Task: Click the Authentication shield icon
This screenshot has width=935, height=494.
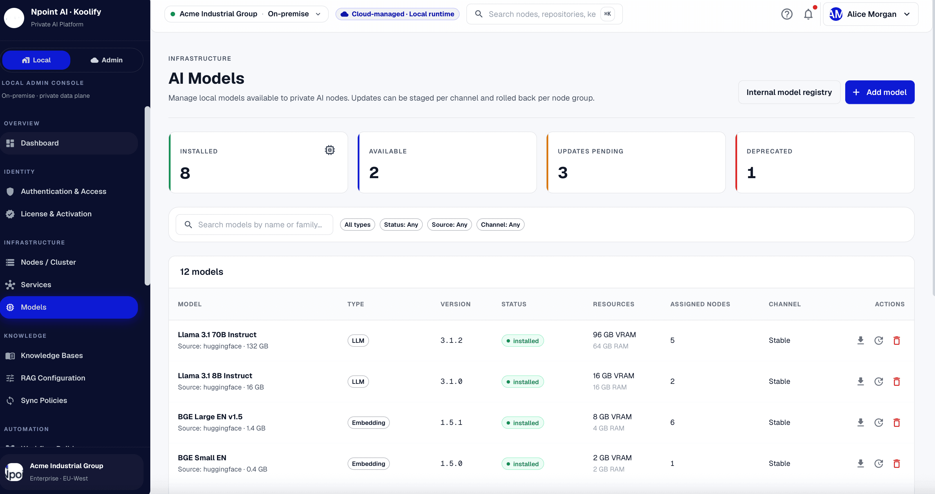Action: [10, 191]
